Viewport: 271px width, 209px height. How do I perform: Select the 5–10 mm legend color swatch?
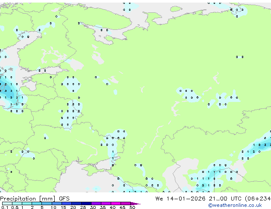click(x=47, y=203)
